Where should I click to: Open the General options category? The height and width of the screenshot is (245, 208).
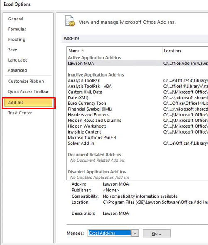tap(16, 19)
